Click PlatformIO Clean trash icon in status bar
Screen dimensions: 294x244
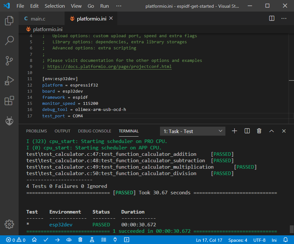click(80, 240)
